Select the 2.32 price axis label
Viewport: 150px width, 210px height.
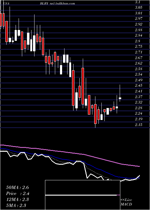coord(139,102)
